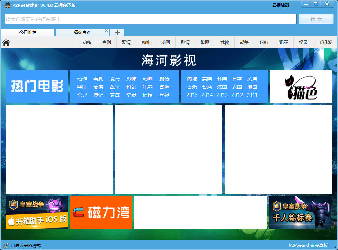Switch to the 今日推荐 tab
The image size is (338, 250).
click(x=28, y=33)
